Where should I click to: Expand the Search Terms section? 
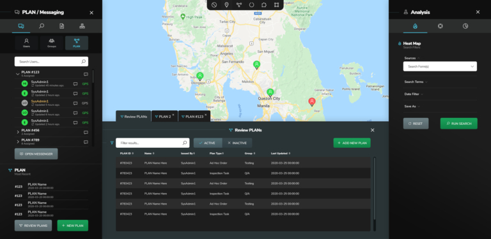click(x=416, y=82)
